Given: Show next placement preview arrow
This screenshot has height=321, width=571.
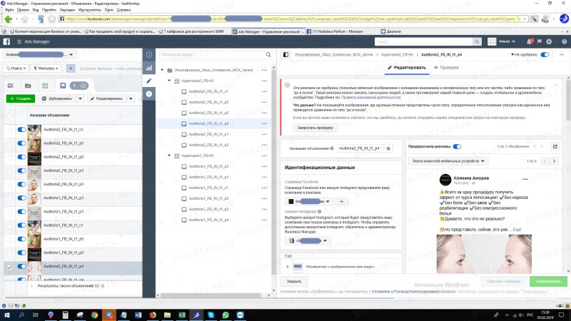Looking at the screenshot, I should point(555,161).
